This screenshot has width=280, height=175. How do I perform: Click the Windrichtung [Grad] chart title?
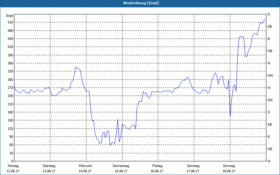(x=141, y=3)
